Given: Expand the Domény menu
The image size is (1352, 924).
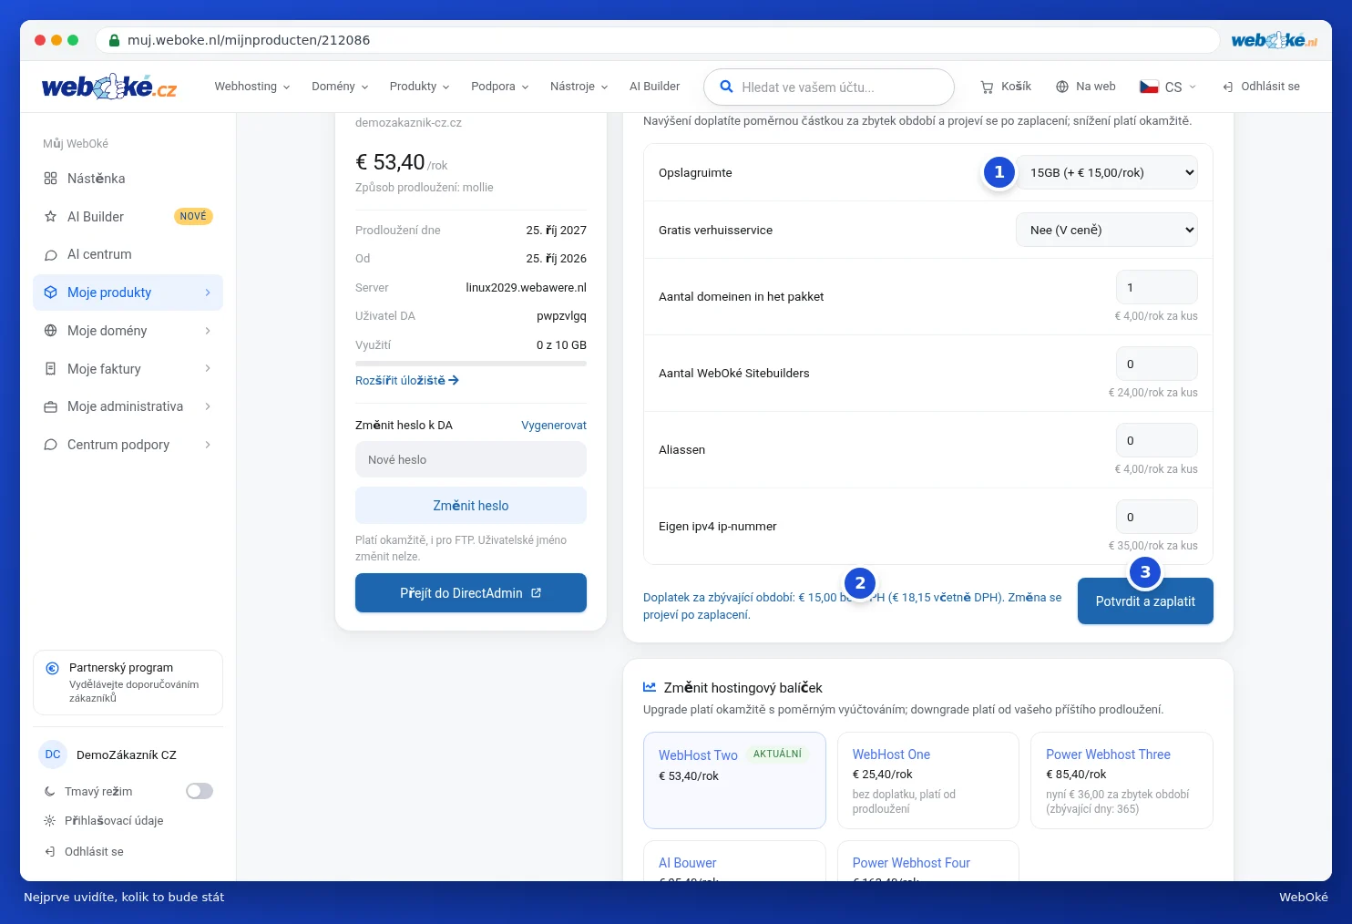Looking at the screenshot, I should pyautogui.click(x=340, y=87).
